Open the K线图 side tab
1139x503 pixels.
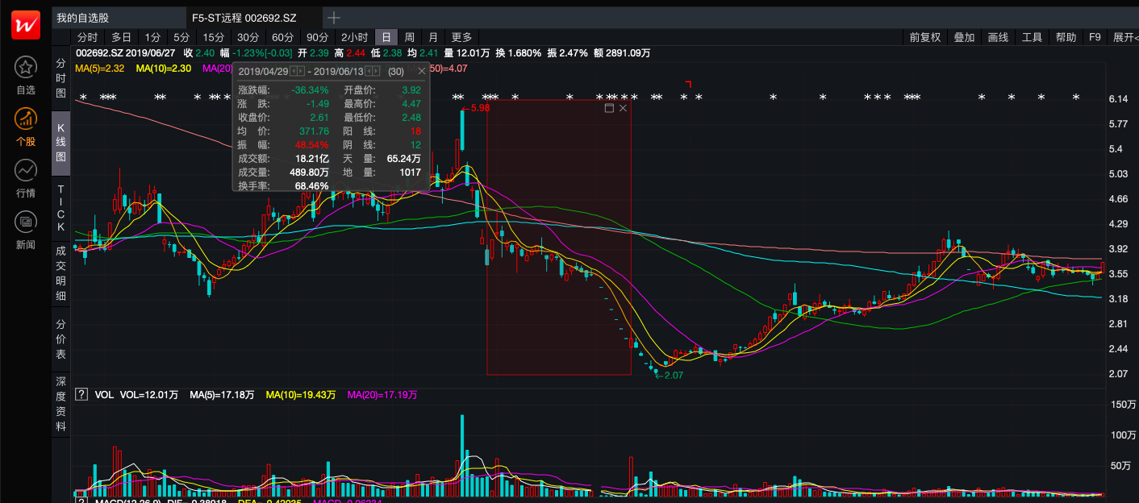point(61,143)
